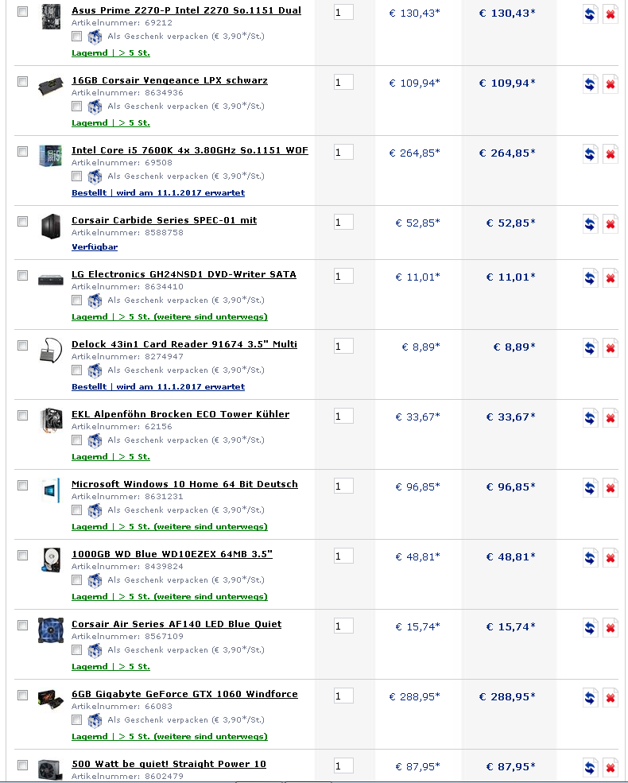Open 500 Watt be quiet! Straight Power link
The width and height of the screenshot is (628, 783).
coord(169,764)
